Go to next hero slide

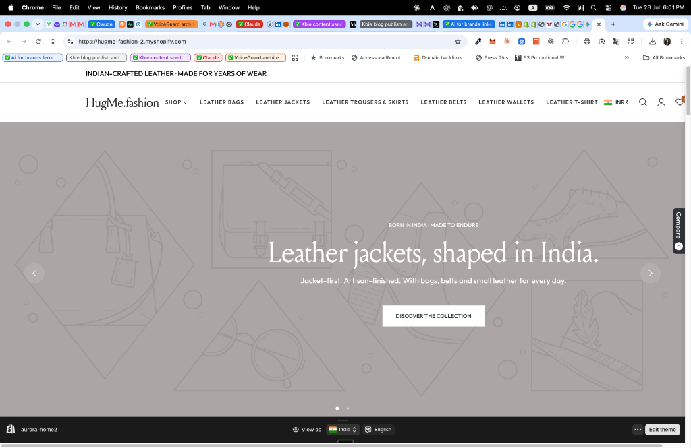pos(650,273)
